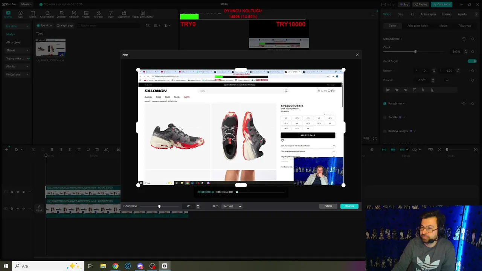Image resolution: width=482 pixels, height=271 pixels.
Task: Expand the Sizinki sidebar section
Action: coord(17,50)
